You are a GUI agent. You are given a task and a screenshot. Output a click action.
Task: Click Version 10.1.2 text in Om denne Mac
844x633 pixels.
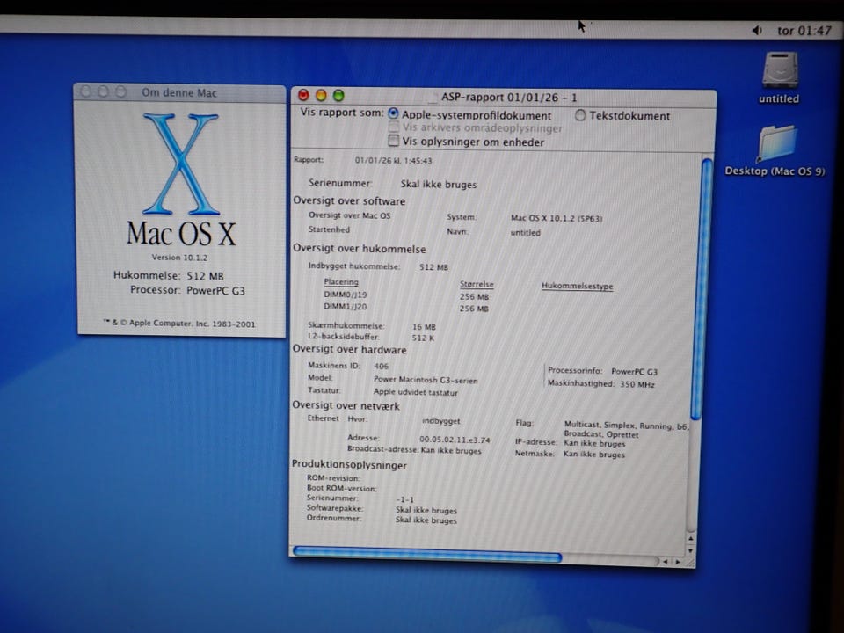(179, 258)
